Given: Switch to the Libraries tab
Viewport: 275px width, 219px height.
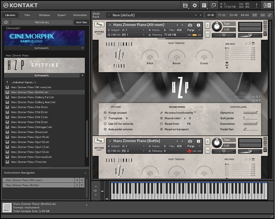Looking at the screenshot, I should [x=11, y=15].
